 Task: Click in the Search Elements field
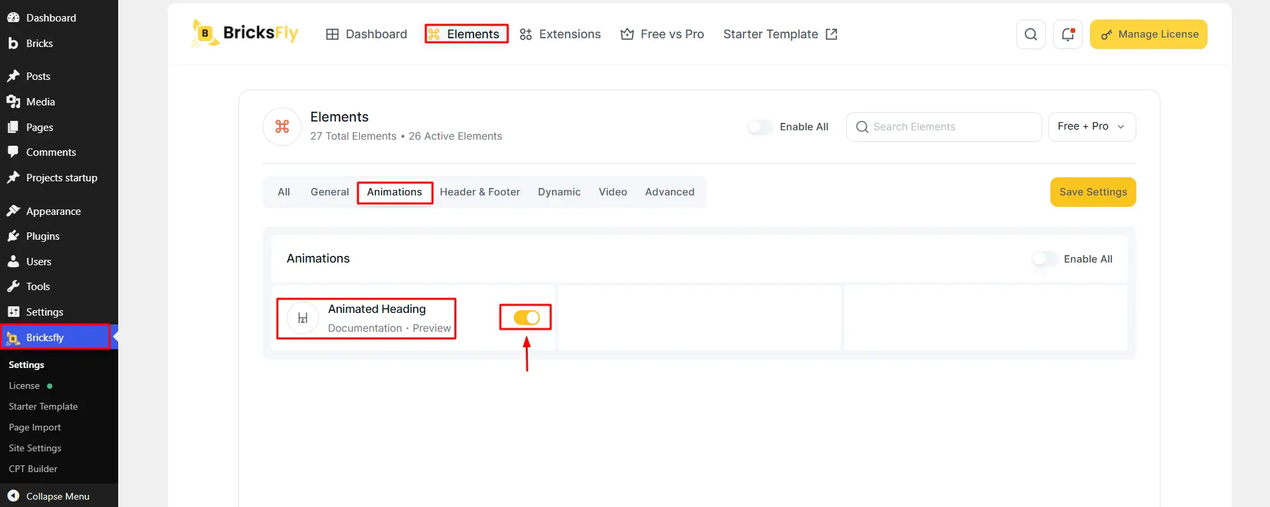coord(944,127)
